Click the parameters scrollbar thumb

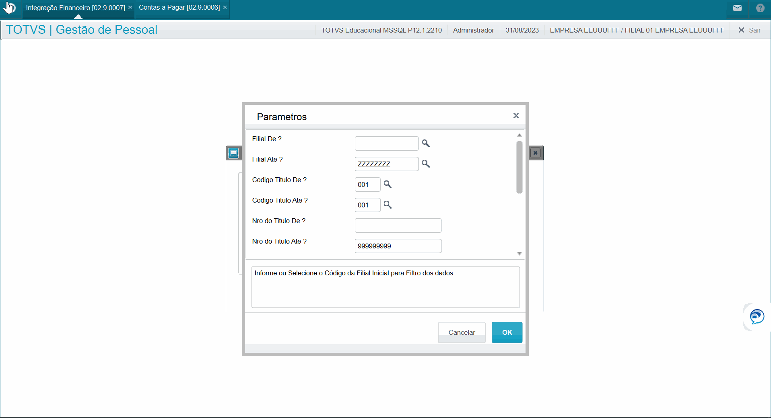click(519, 167)
